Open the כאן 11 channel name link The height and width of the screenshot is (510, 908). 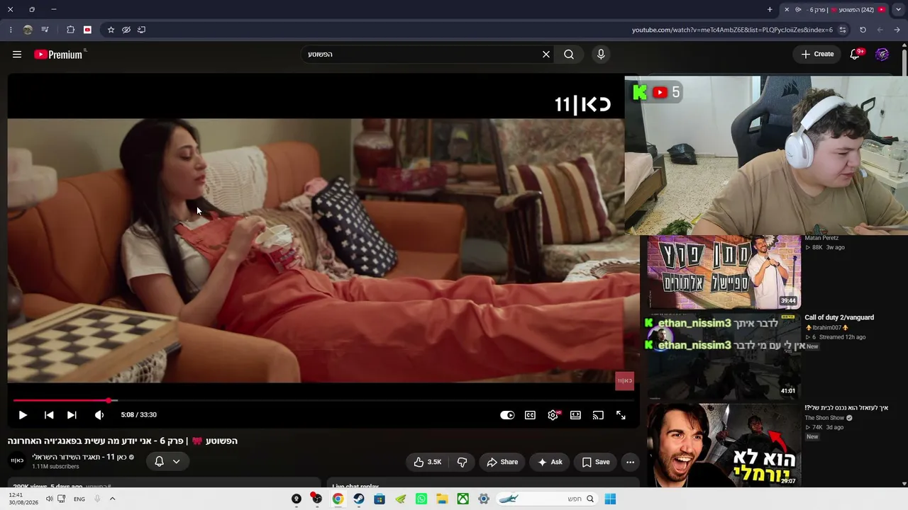[x=79, y=457]
